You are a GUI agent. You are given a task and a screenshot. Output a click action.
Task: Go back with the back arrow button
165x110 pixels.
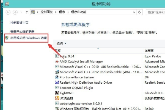[x=8, y=12]
